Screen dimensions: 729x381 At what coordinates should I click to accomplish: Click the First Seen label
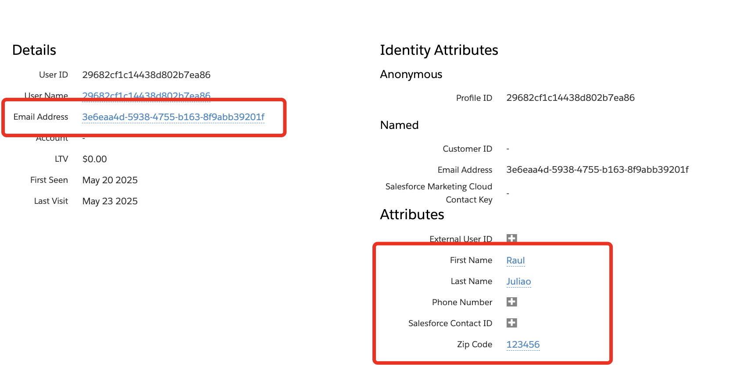tap(49, 180)
